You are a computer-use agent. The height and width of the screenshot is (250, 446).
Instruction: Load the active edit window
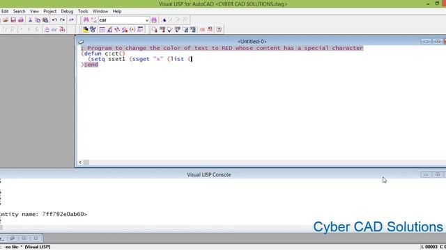(x=155, y=29)
